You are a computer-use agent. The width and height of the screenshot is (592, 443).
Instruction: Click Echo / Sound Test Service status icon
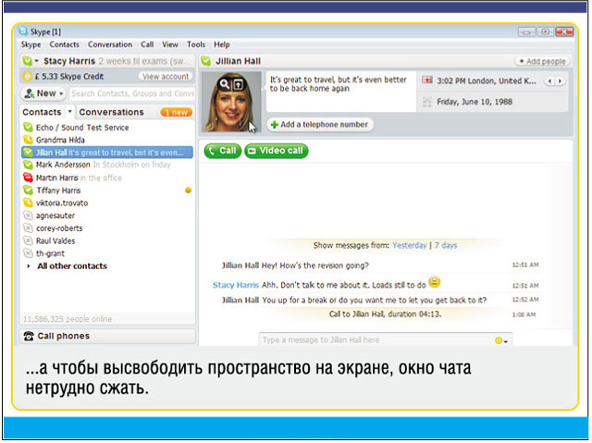pos(28,127)
